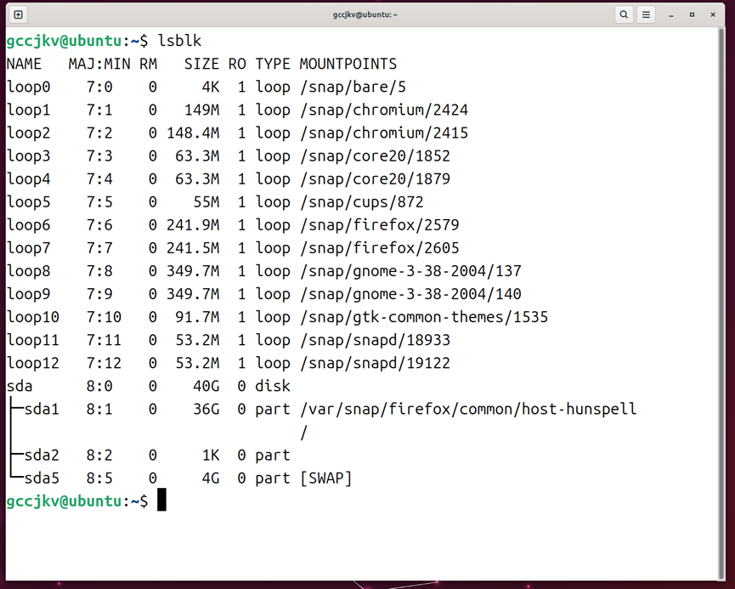This screenshot has width=735, height=589.
Task: Click the /snap/cups/872 mount path
Action: pos(362,201)
